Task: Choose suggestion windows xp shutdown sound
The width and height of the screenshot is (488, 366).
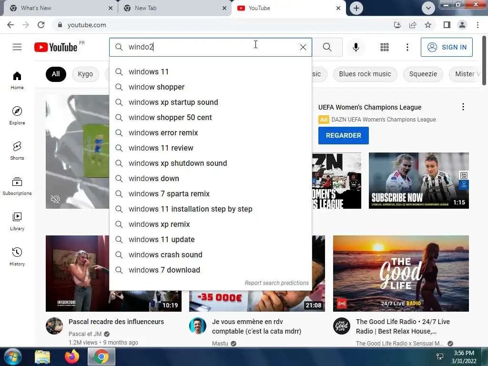Action: [210, 163]
